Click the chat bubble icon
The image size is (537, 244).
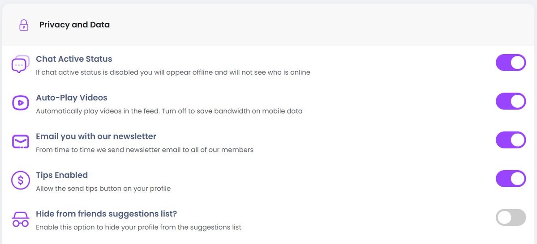[20, 65]
